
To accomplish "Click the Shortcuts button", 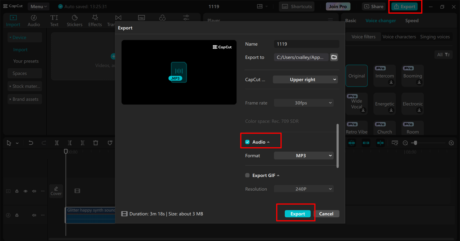I will [x=297, y=6].
